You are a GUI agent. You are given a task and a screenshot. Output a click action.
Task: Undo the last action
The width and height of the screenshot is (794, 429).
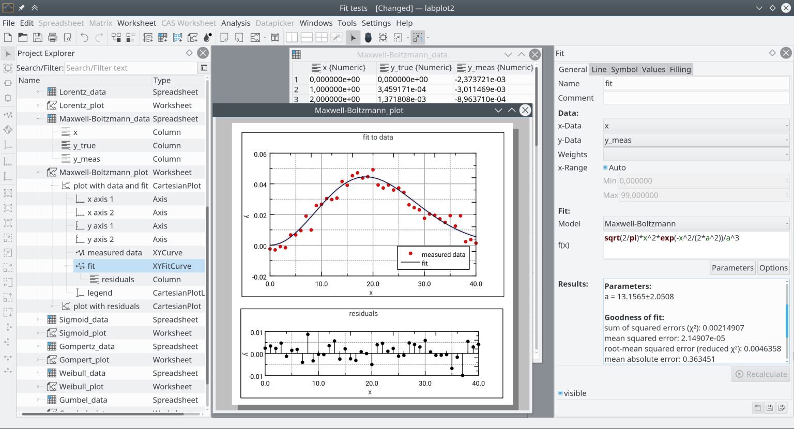pos(83,37)
